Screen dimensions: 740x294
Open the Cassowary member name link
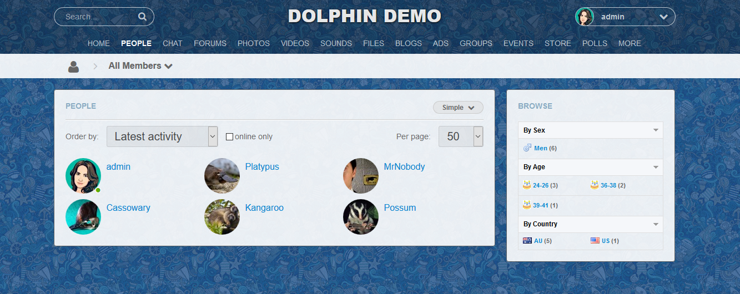128,207
